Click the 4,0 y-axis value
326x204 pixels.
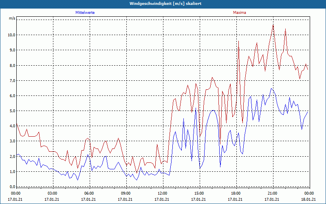(x=12, y=126)
